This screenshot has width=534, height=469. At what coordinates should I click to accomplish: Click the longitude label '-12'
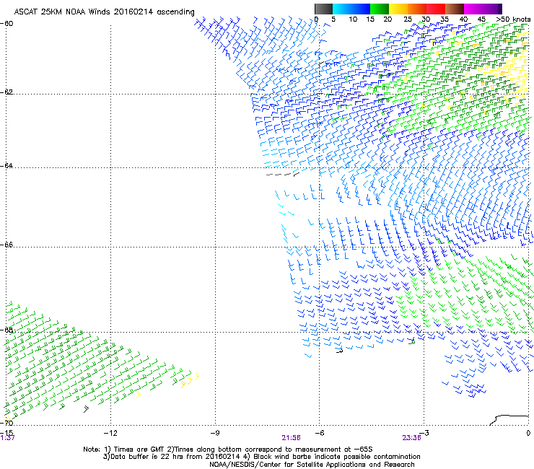coord(110,433)
